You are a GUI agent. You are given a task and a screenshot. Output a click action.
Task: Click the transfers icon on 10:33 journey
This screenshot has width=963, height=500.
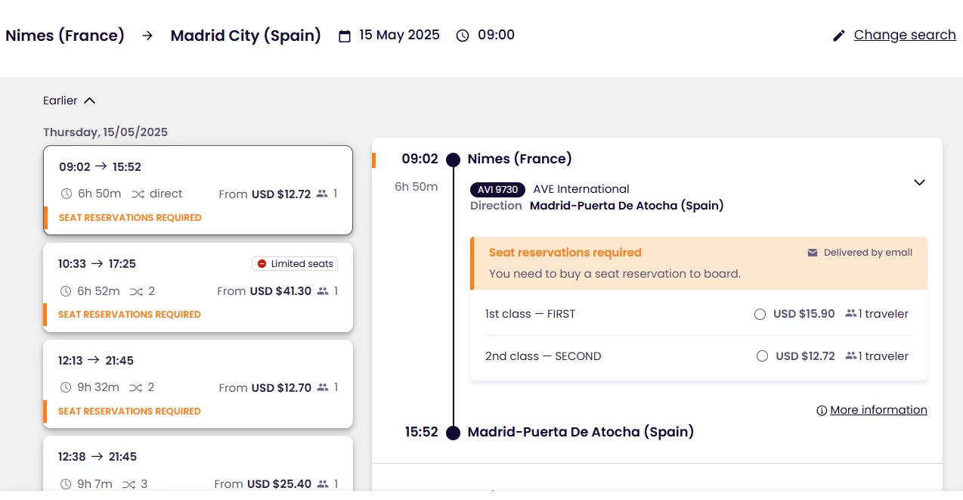click(x=136, y=291)
